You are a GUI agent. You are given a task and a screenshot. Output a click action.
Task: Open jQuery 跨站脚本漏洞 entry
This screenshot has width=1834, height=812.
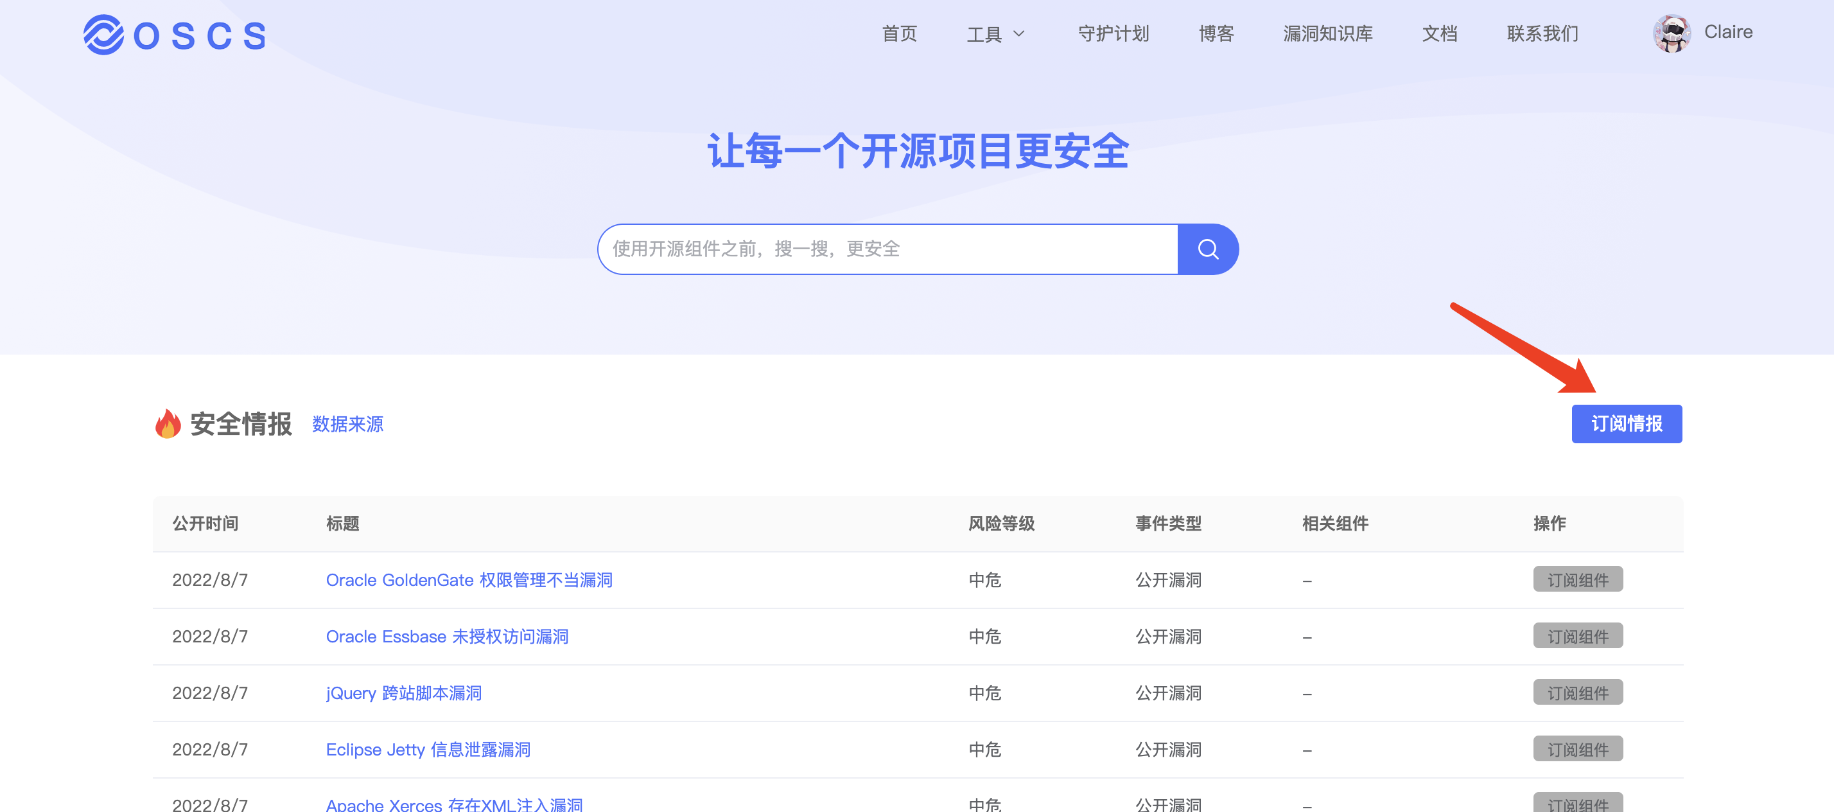click(403, 693)
